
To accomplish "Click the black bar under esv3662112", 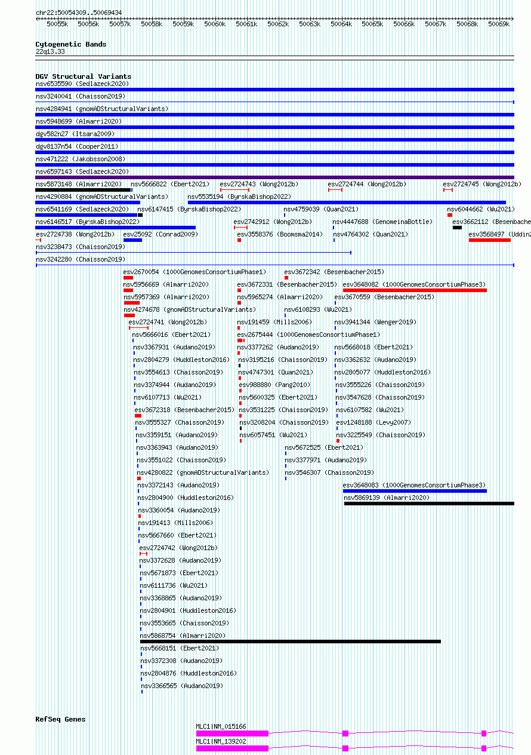I will pyautogui.click(x=457, y=228).
